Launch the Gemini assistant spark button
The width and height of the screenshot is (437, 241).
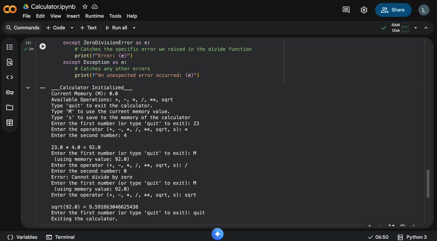(218, 234)
